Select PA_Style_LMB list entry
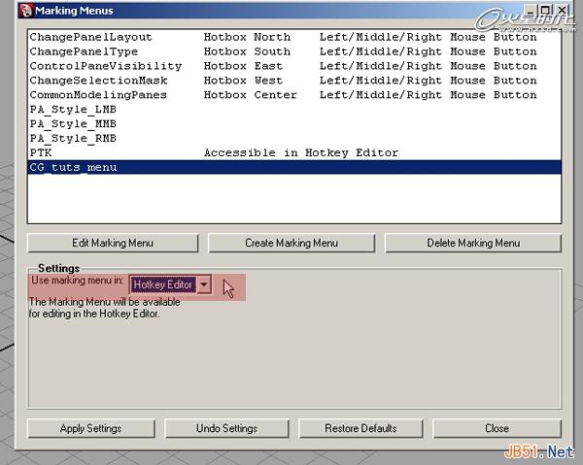 [294, 110]
